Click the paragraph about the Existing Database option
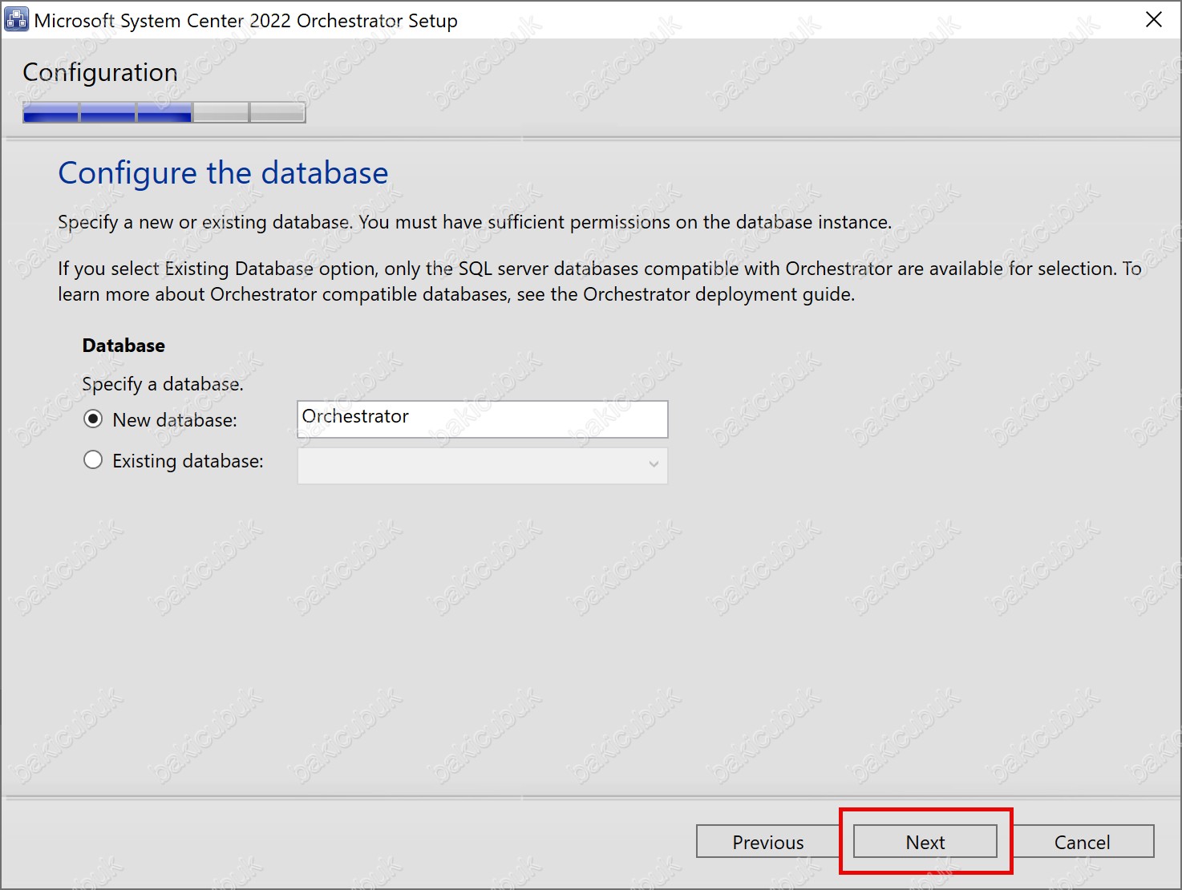The width and height of the screenshot is (1182, 890). [599, 281]
